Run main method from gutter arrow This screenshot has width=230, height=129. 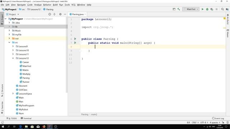[75, 43]
